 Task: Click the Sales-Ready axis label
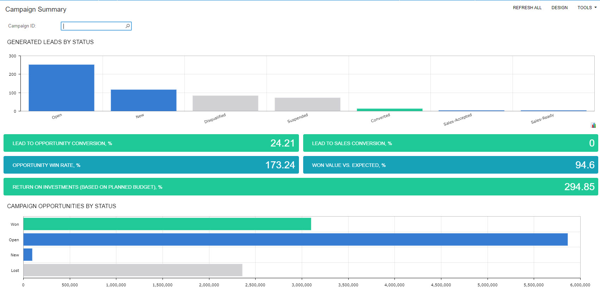pos(542,119)
